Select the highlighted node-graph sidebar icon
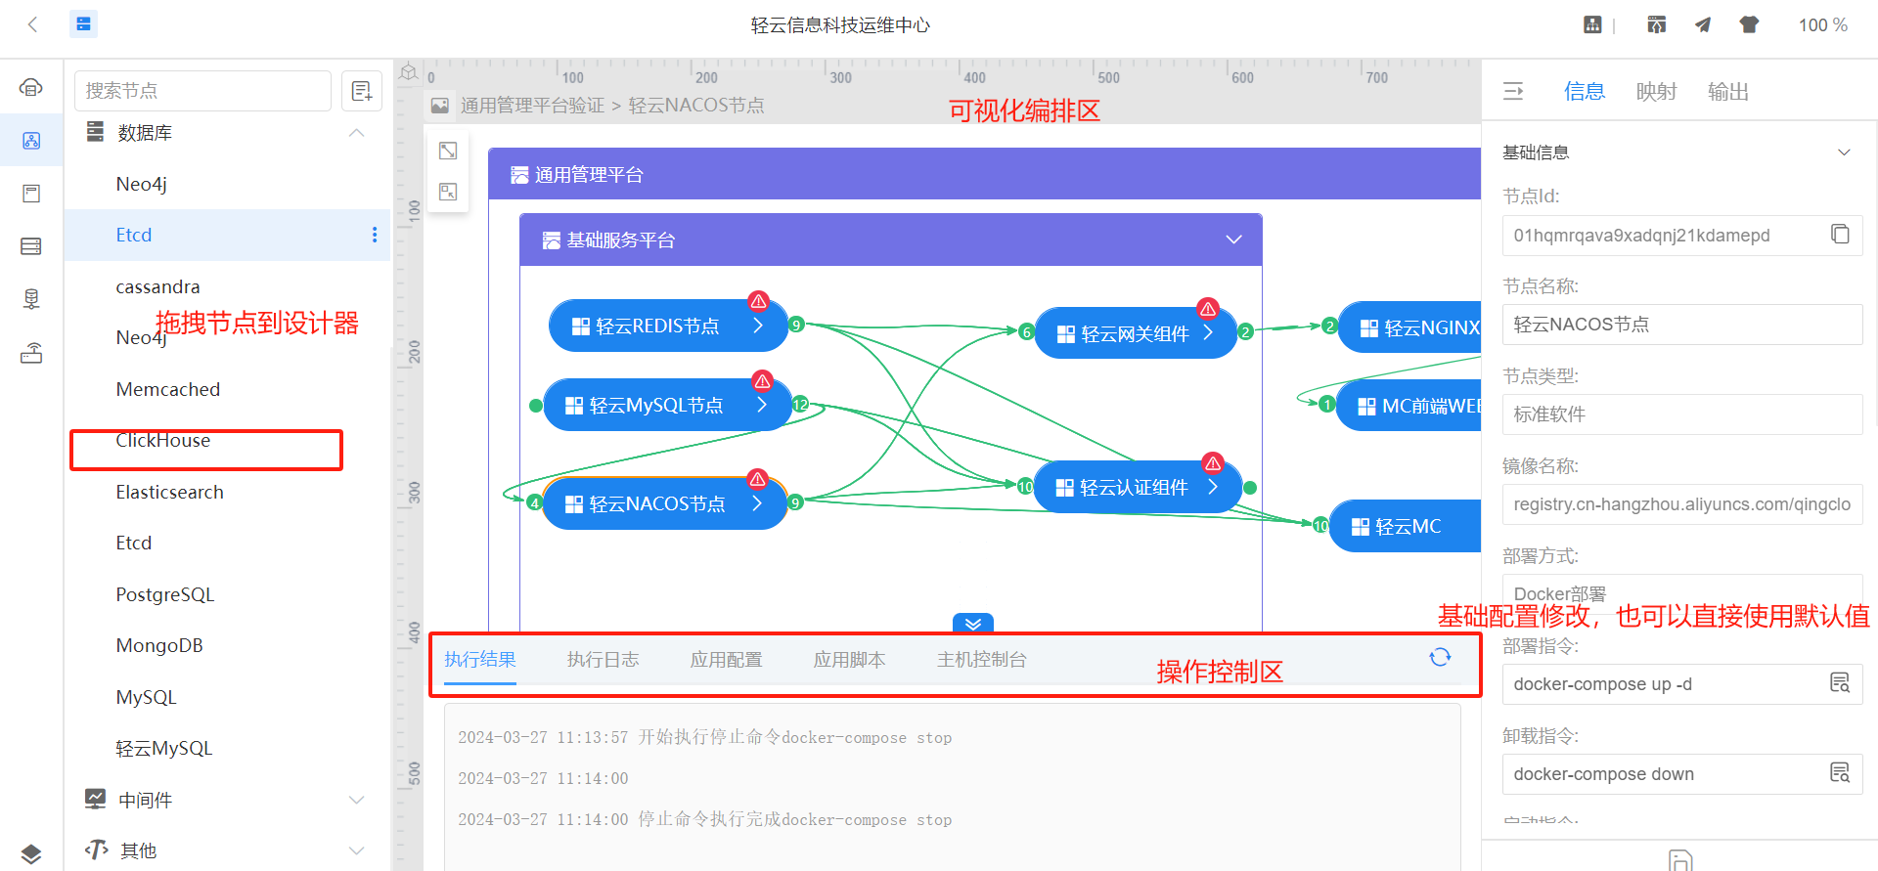The image size is (1878, 871). point(31,141)
